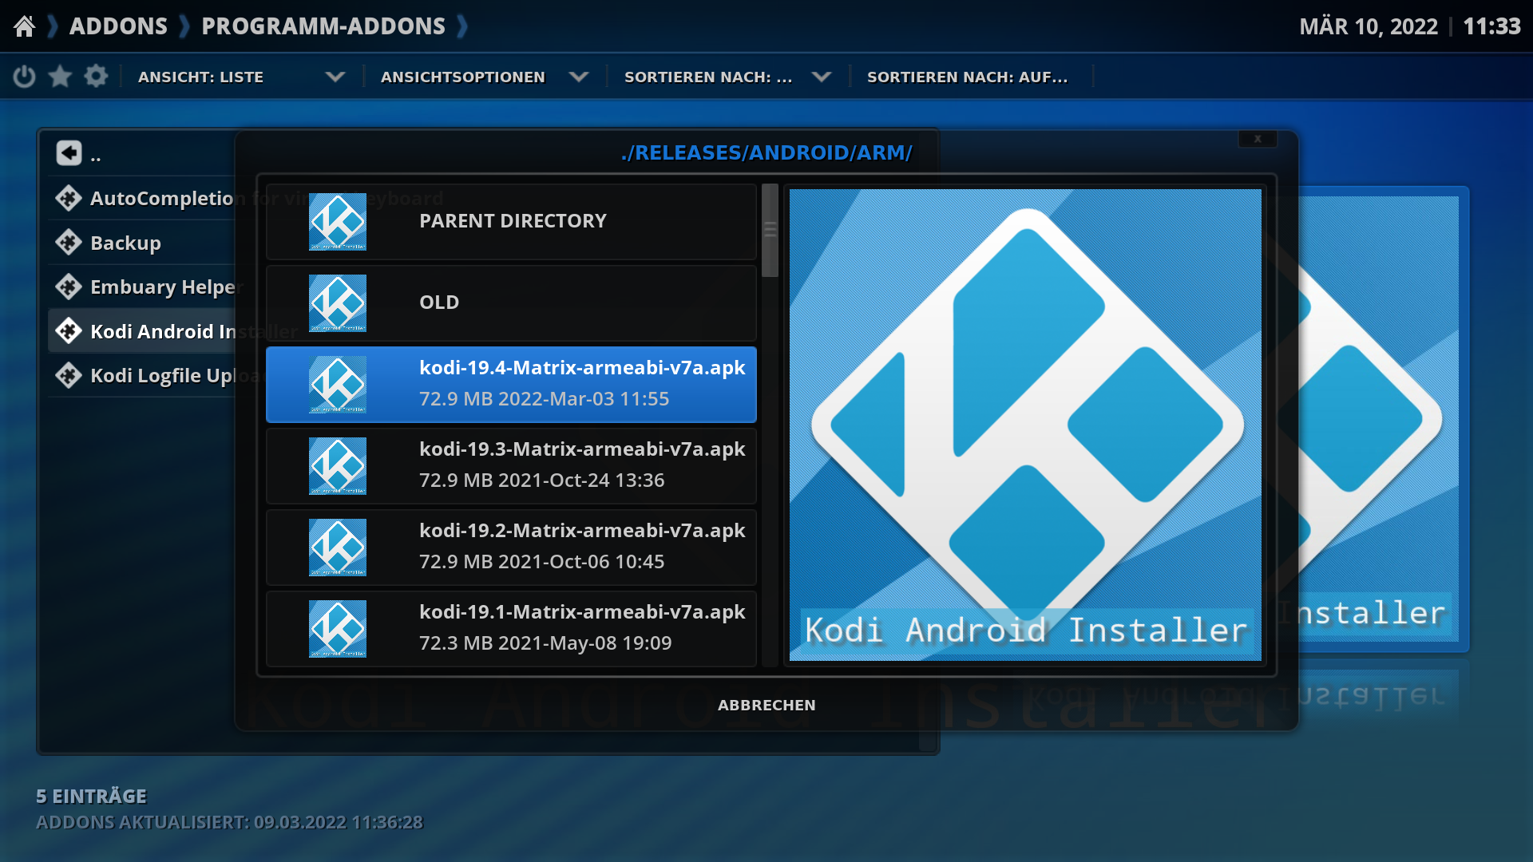Viewport: 1533px width, 862px height.
Task: Select kodi-19.2-Matrix-armeabi-v7a.apk
Action: 511,547
